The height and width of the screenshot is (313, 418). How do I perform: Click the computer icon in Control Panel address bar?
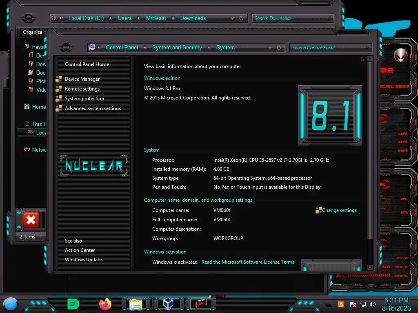coord(92,47)
